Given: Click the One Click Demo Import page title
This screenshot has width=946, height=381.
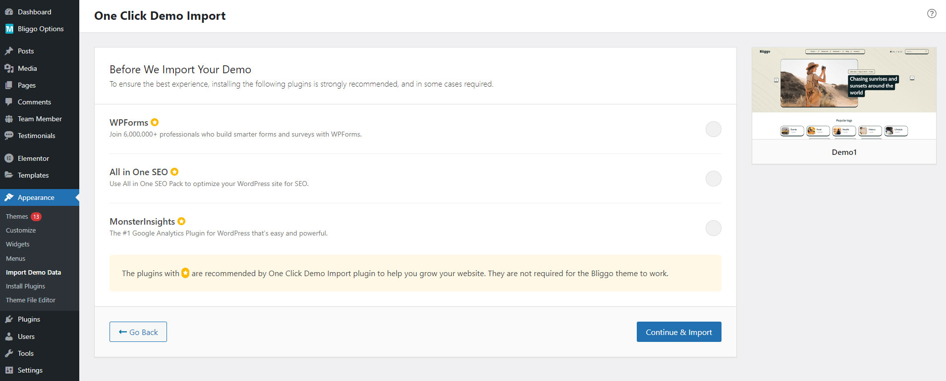Looking at the screenshot, I should (160, 16).
